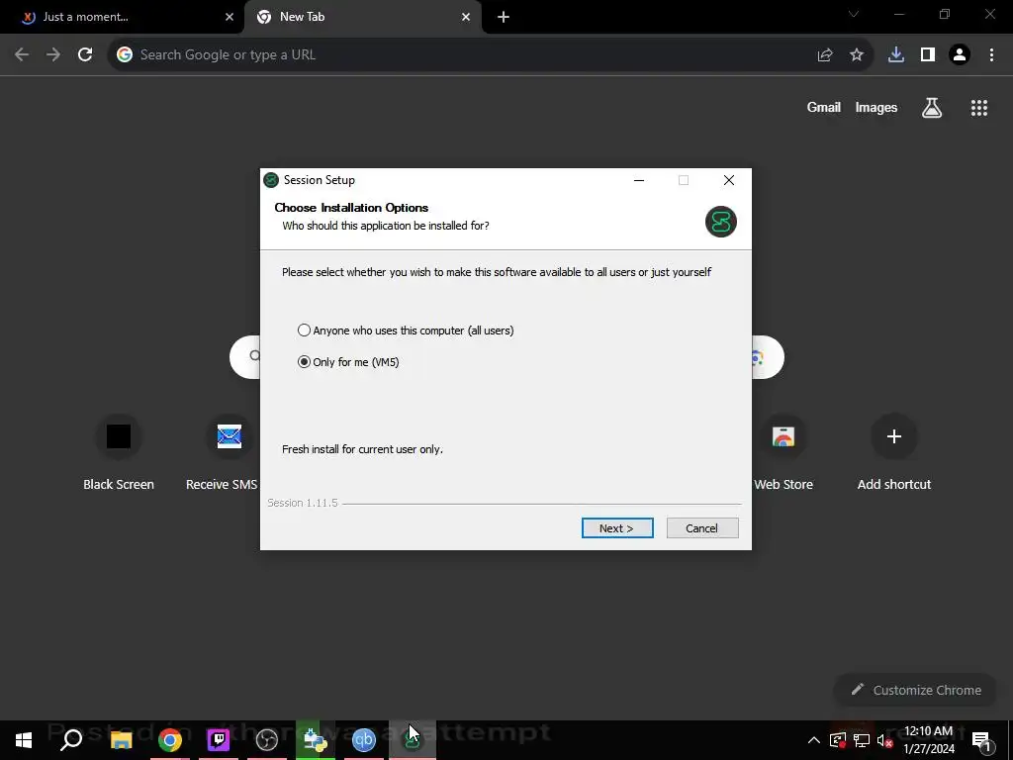Image resolution: width=1013 pixels, height=760 pixels.
Task: Click network icon in system tray
Action: pyautogui.click(x=862, y=740)
